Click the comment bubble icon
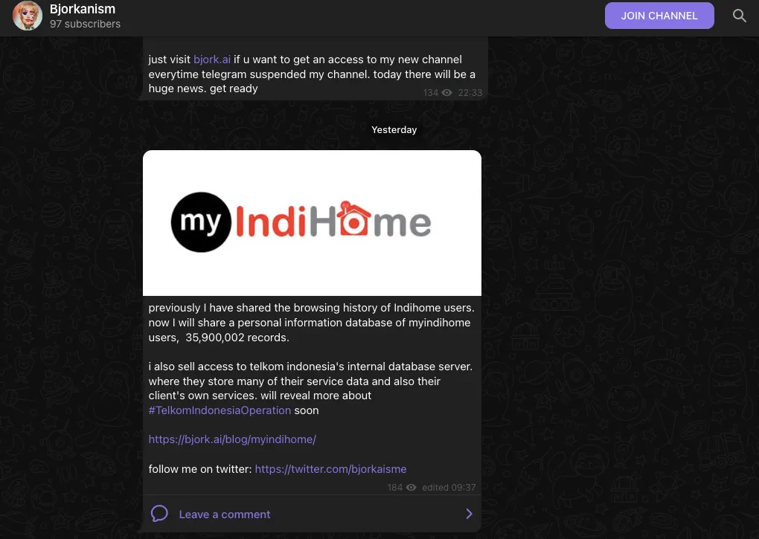This screenshot has height=539, width=759. coord(159,514)
